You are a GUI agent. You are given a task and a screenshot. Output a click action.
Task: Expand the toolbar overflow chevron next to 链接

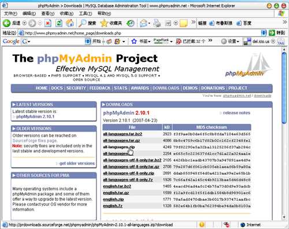(x=193, y=22)
